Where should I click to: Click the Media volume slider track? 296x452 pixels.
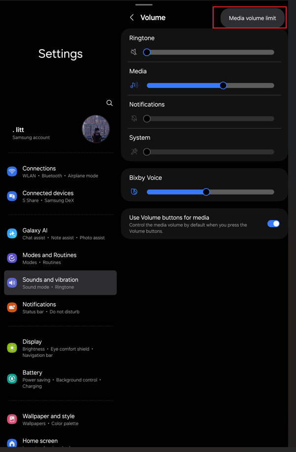coord(211,85)
